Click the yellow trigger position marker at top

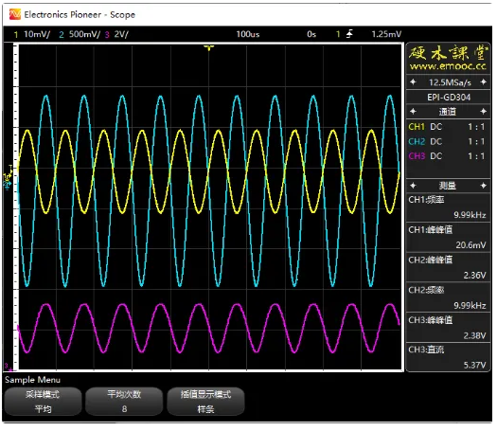tap(209, 48)
